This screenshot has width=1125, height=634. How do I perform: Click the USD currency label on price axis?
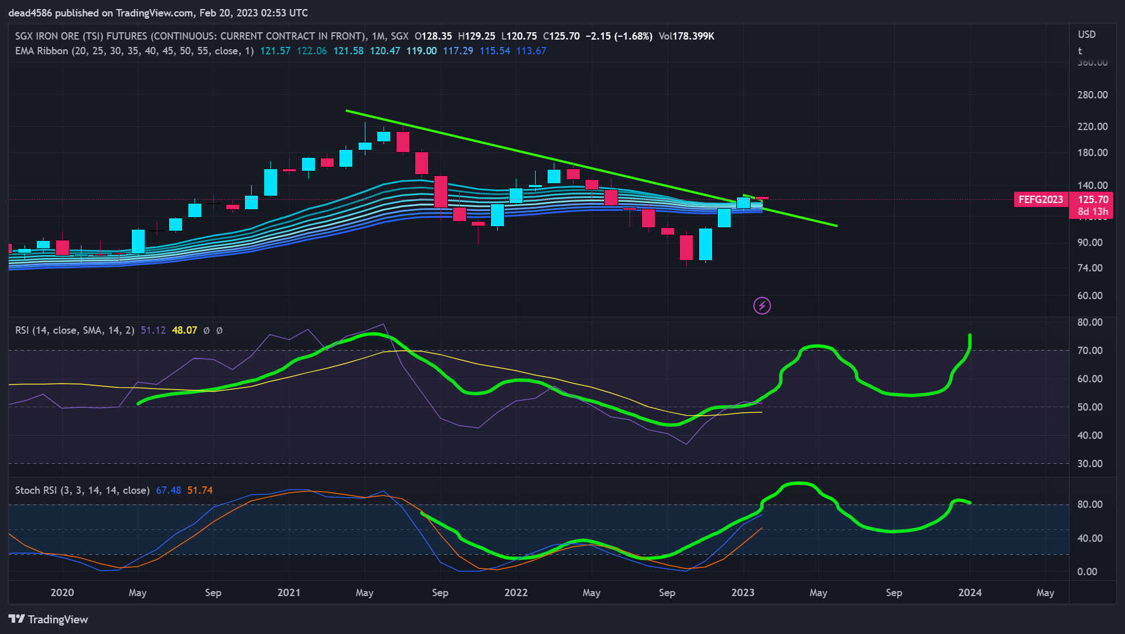1087,34
